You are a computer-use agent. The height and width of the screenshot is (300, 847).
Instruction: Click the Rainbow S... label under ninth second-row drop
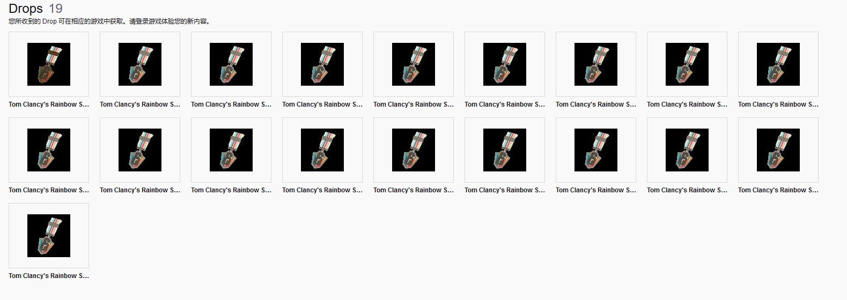tap(778, 190)
